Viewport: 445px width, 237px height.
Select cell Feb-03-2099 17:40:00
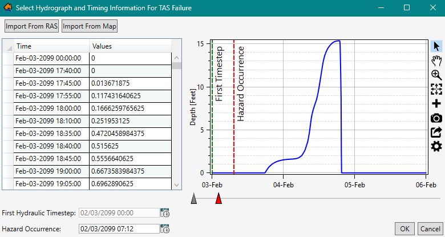click(x=51, y=71)
